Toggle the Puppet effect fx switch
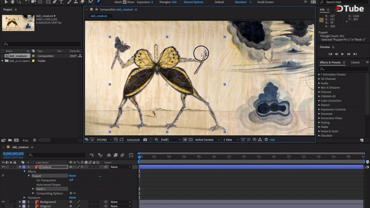Viewport: 370px width, 208px height. coord(3,176)
